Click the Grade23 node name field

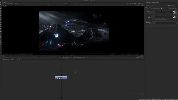tap(159, 6)
